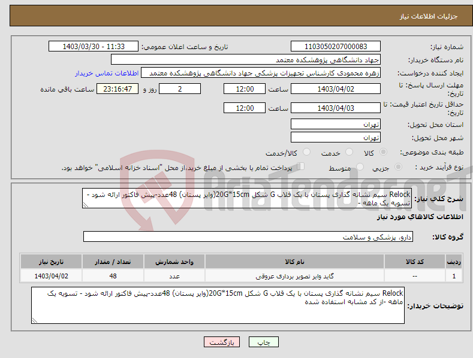This screenshot has width=473, height=358.
Task: Click the need number field 1103050207000083
Action: click(x=336, y=47)
